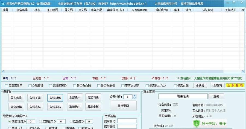Click the 淘宝帐号 column header
Viewport: 246px width, 129px height.
click(x=22, y=10)
